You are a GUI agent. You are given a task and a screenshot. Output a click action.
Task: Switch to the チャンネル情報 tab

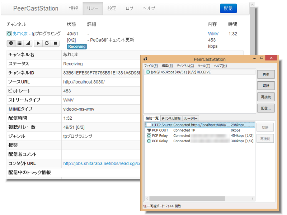point(171,119)
